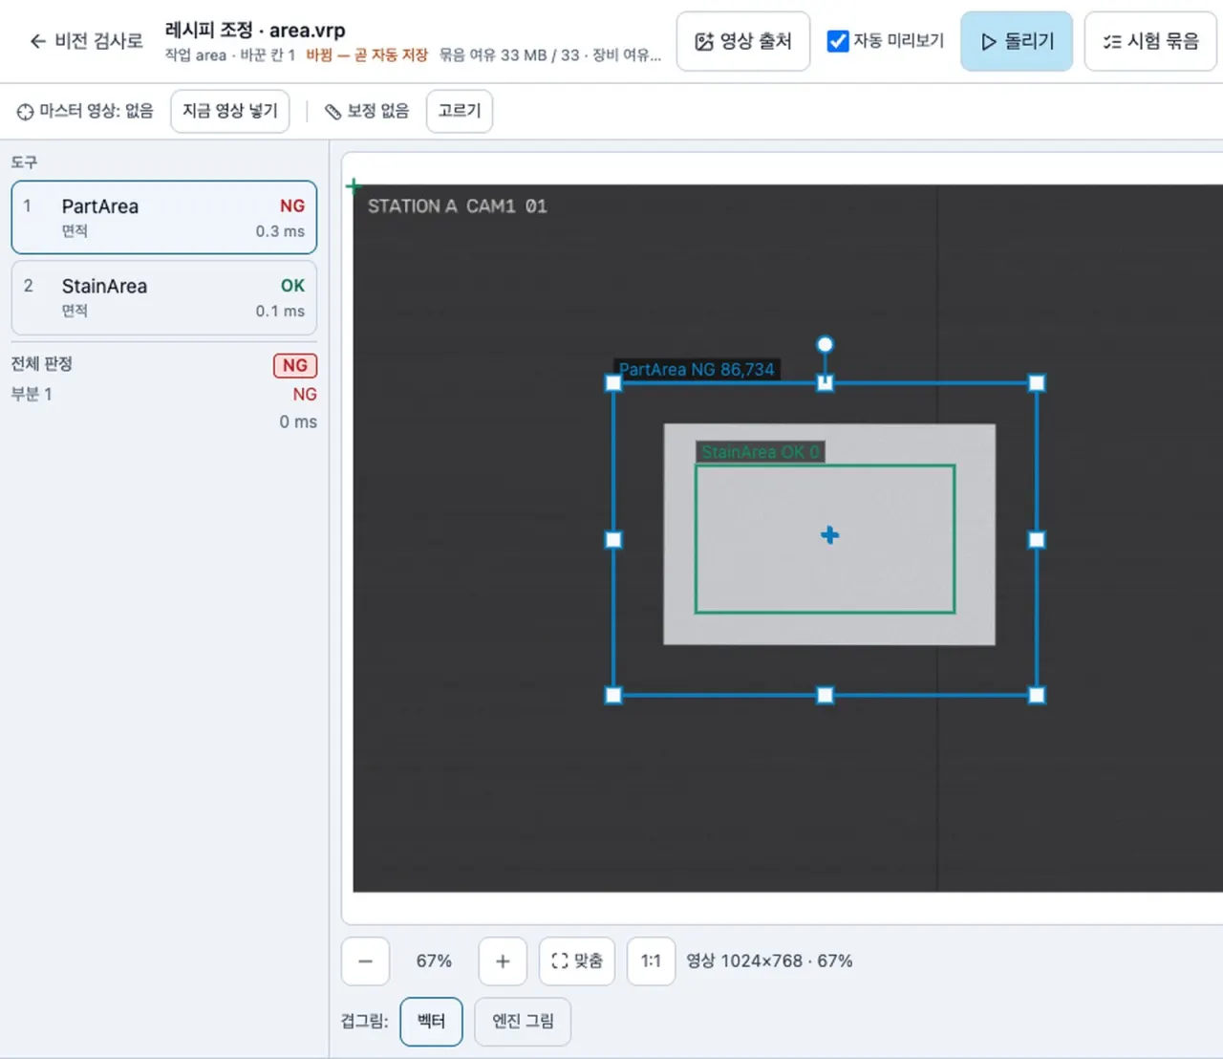Click the StainArea OK 0 overlay label
This screenshot has height=1059, width=1223.
click(761, 452)
